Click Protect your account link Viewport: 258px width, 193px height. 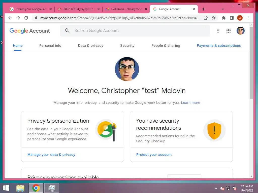click(154, 155)
